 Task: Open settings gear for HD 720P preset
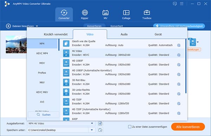click(179, 103)
